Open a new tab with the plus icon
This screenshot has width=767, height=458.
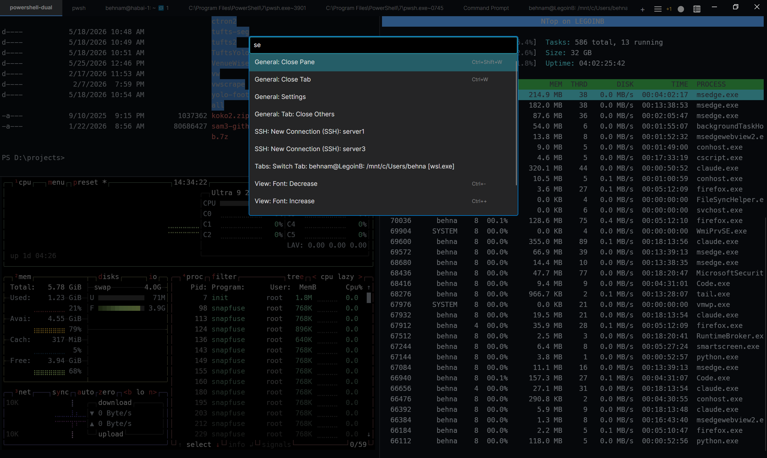point(642,9)
